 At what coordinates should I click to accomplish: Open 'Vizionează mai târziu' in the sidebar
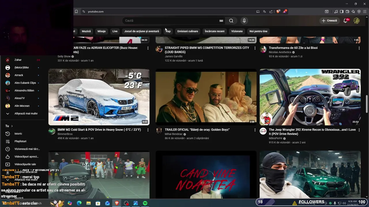point(23,149)
